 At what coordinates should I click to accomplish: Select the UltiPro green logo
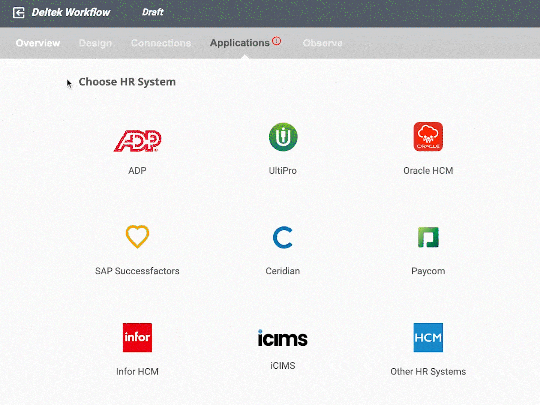(x=283, y=137)
